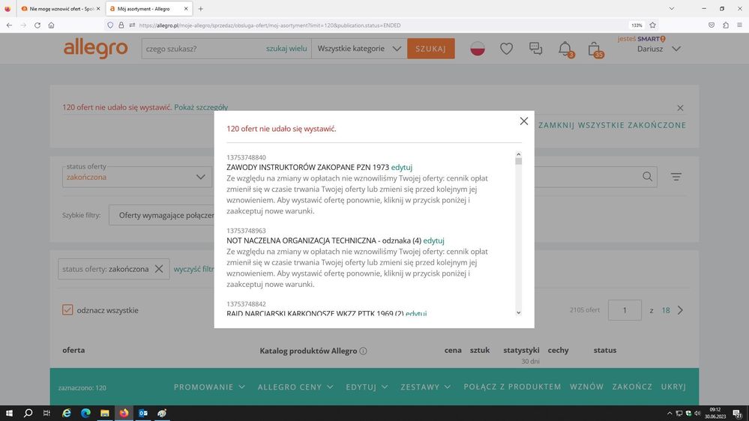Open the favorites heart icon
The image size is (749, 421).
[x=507, y=49]
